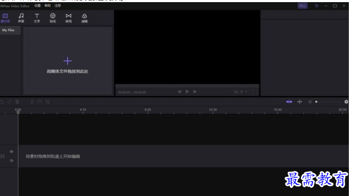Image resolution: width=351 pixels, height=196 pixels.
Task: Zoom in the timeline with plus icon
Action: pyautogui.click(x=346, y=102)
